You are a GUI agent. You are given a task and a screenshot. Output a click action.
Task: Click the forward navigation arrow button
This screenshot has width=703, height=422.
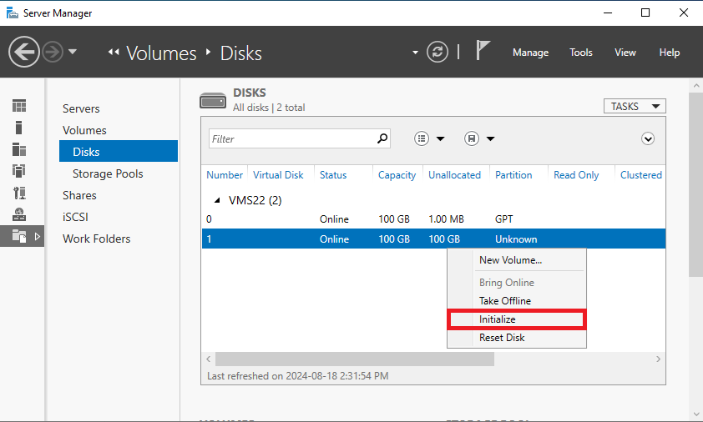coord(53,52)
